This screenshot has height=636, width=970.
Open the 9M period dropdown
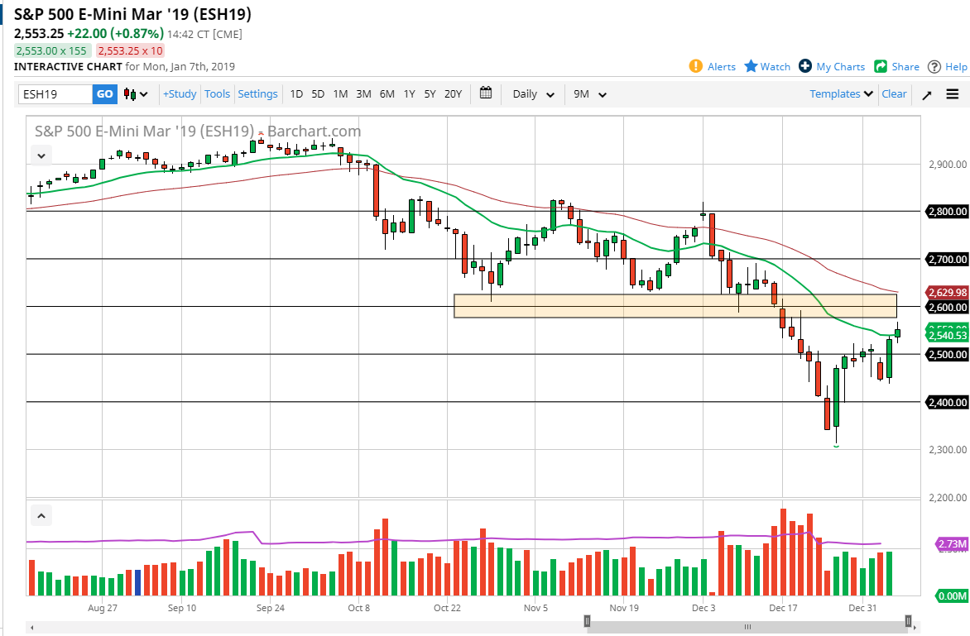point(588,93)
